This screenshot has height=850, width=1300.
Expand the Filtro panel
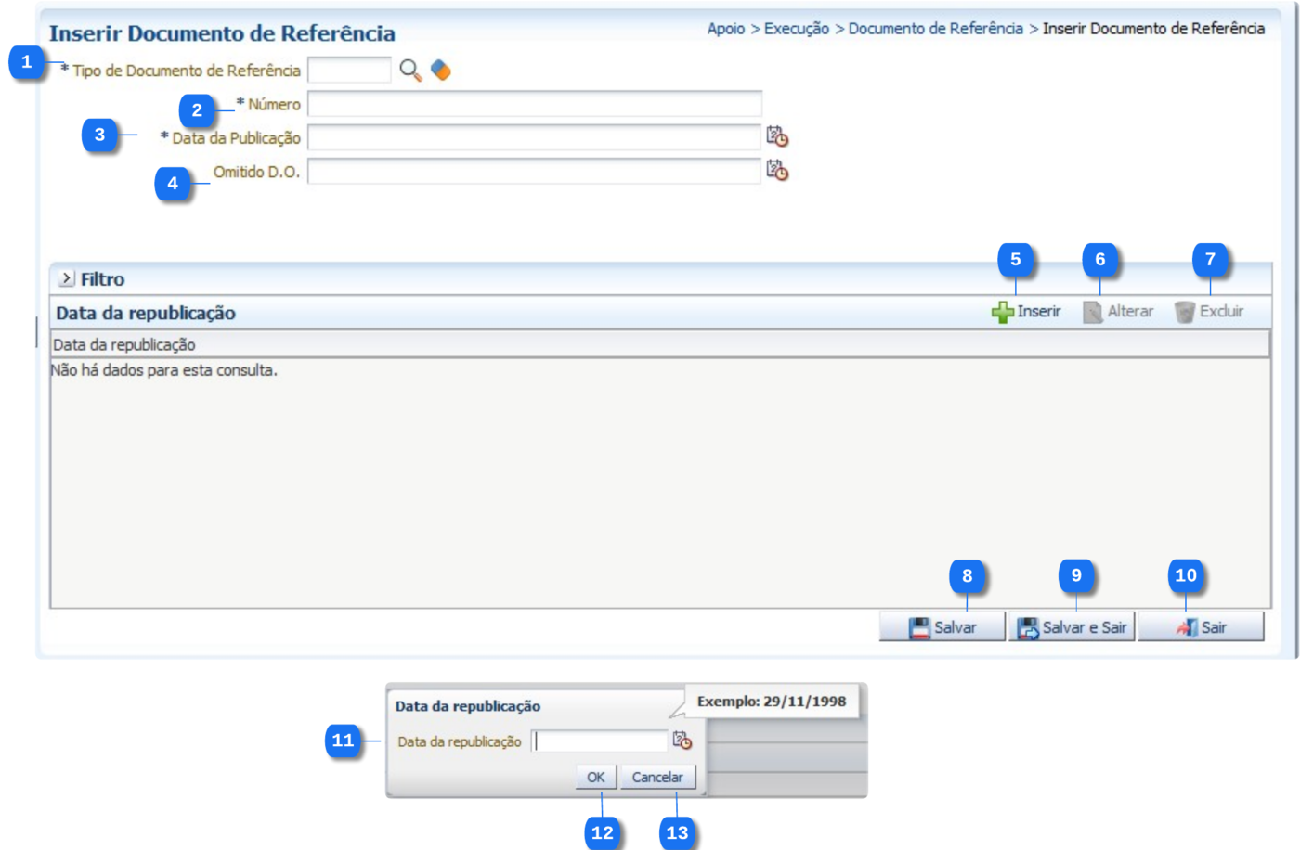click(66, 278)
